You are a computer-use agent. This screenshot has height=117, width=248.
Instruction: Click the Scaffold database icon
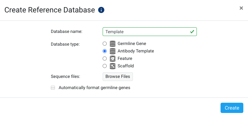pos(113,66)
